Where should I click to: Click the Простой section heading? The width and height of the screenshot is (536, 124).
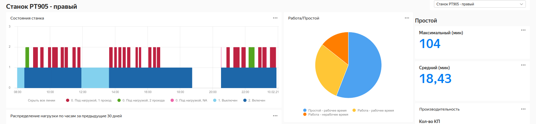click(426, 20)
